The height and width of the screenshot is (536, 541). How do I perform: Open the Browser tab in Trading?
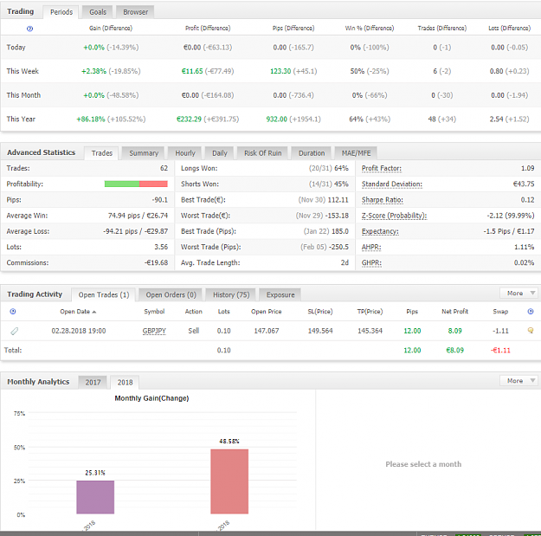tap(135, 12)
